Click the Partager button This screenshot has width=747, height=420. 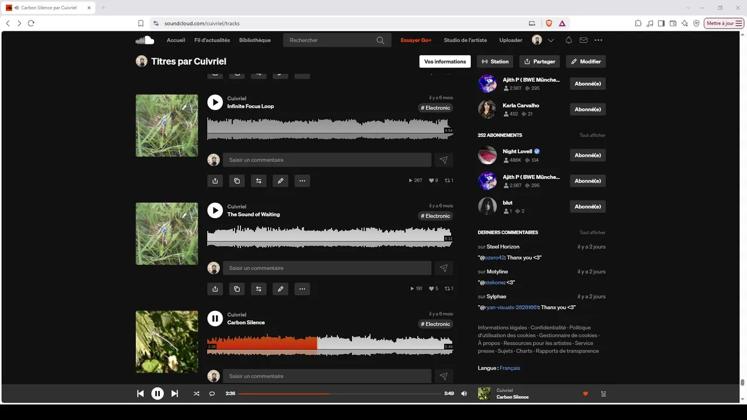[x=540, y=61]
